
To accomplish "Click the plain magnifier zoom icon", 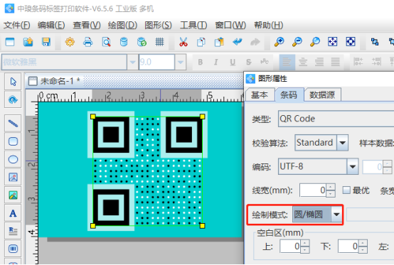I will point(315,42).
